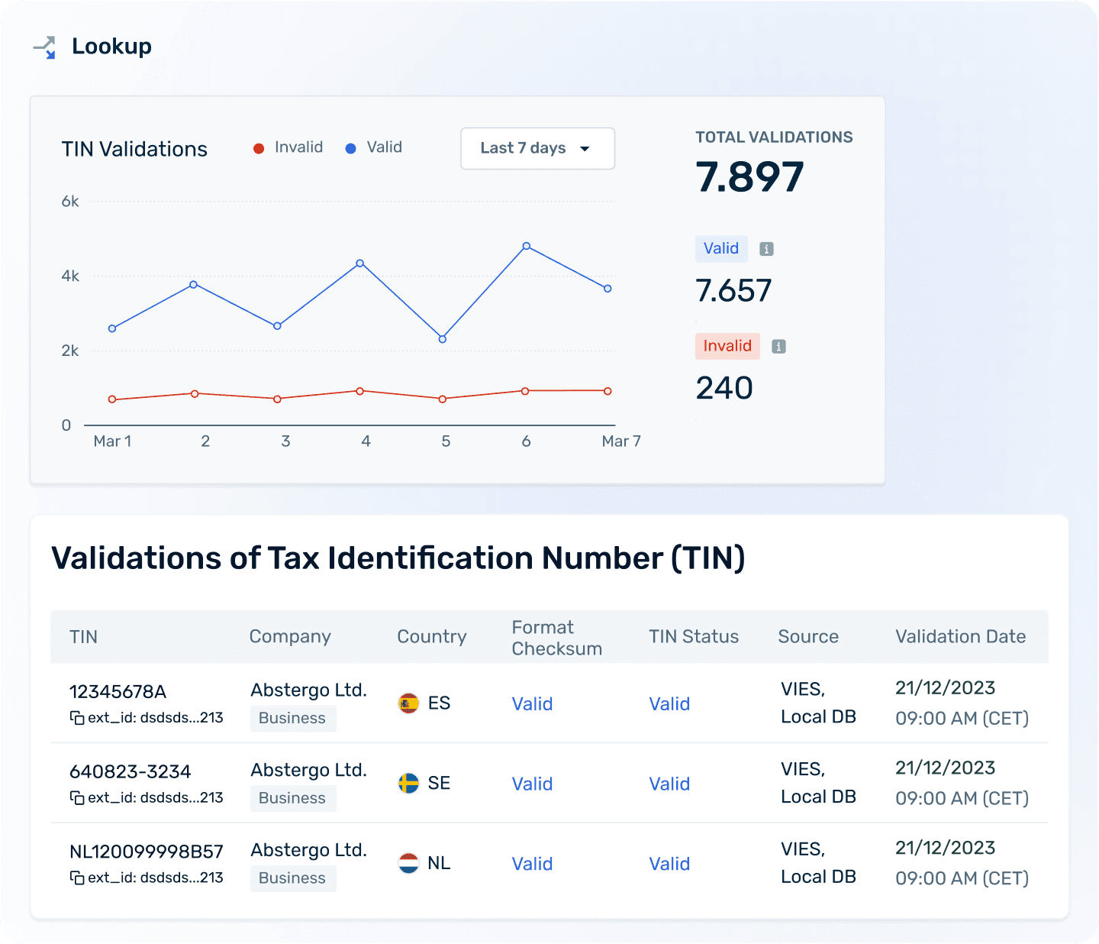
Task: Click the Spain flag icon
Action: point(409,703)
